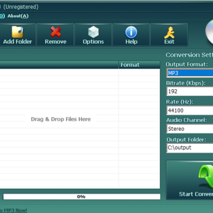Click the MP3 Now! link
This screenshot has width=213, height=213.
pyautogui.click(x=14, y=210)
